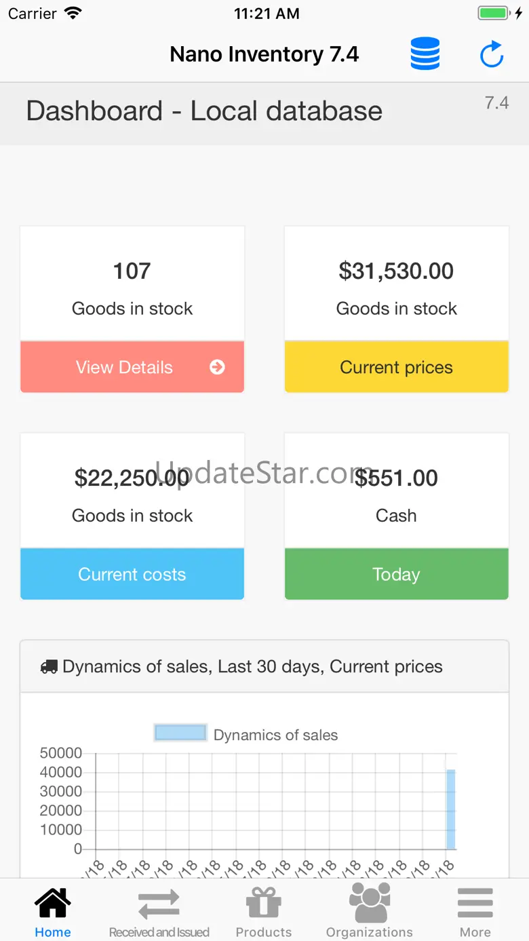Tap the Dashboard - Local database heading
Viewport: 529px width, 941px height.
point(204,111)
